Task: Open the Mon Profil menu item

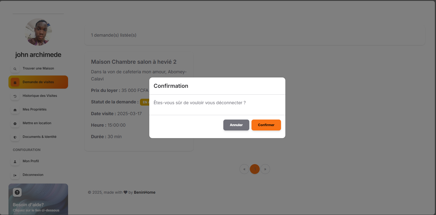Action: (x=31, y=161)
